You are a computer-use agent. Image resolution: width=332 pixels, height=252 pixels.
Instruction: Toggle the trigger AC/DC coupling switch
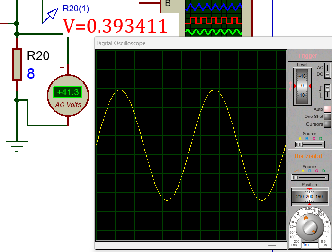pyautogui.click(x=327, y=71)
